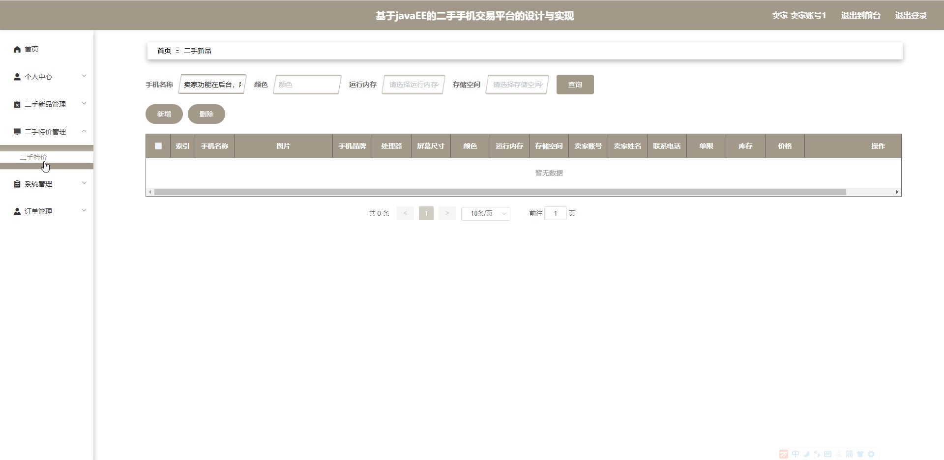944x460 pixels.
Task: Click the 处理器 column header
Action: (x=391, y=146)
